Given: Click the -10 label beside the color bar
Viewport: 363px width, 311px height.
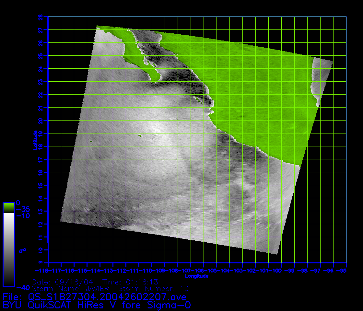Looking at the screenshot, I should coord(23,216).
